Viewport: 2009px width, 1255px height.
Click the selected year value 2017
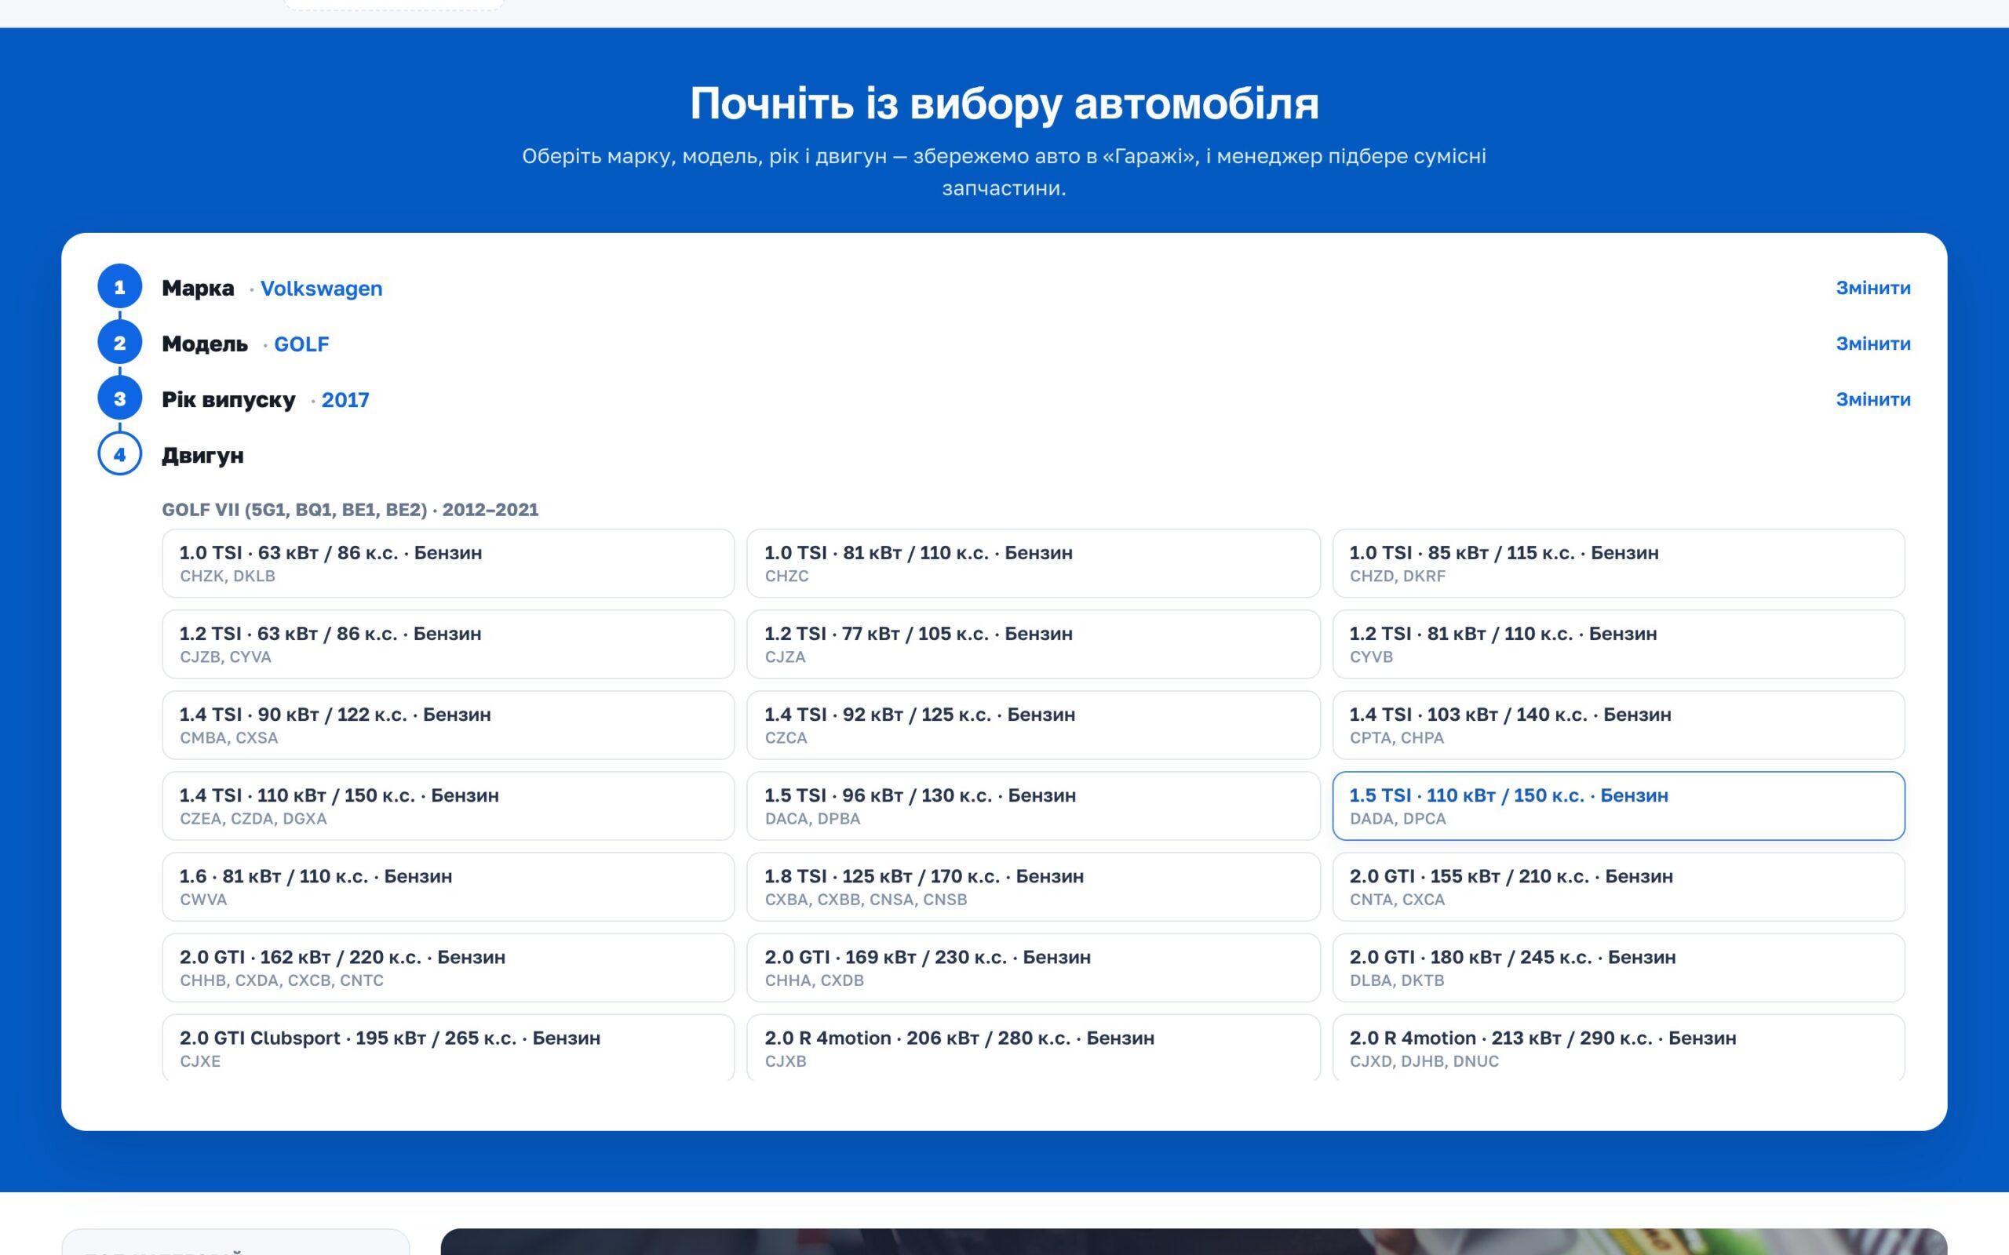pos(345,400)
